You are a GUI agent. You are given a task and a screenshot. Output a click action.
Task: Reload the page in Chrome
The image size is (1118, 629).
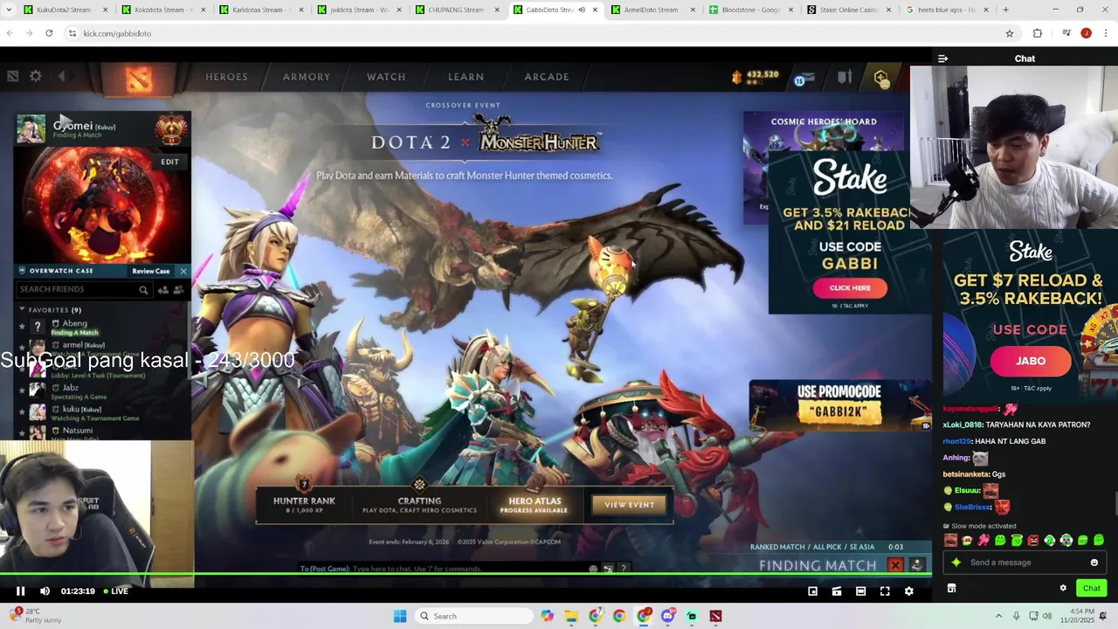[49, 33]
